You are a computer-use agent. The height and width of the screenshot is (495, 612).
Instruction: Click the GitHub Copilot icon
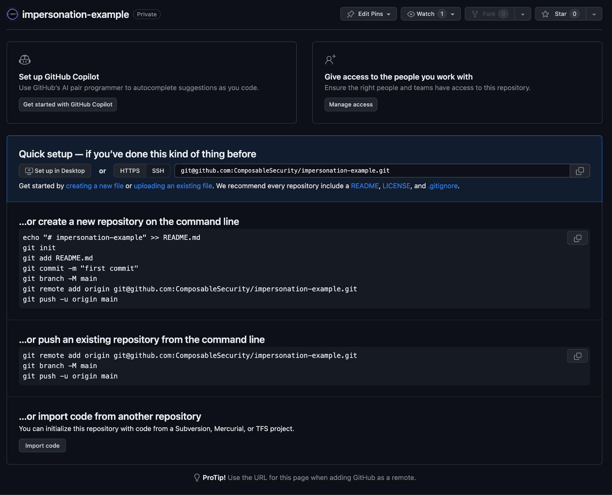(25, 60)
